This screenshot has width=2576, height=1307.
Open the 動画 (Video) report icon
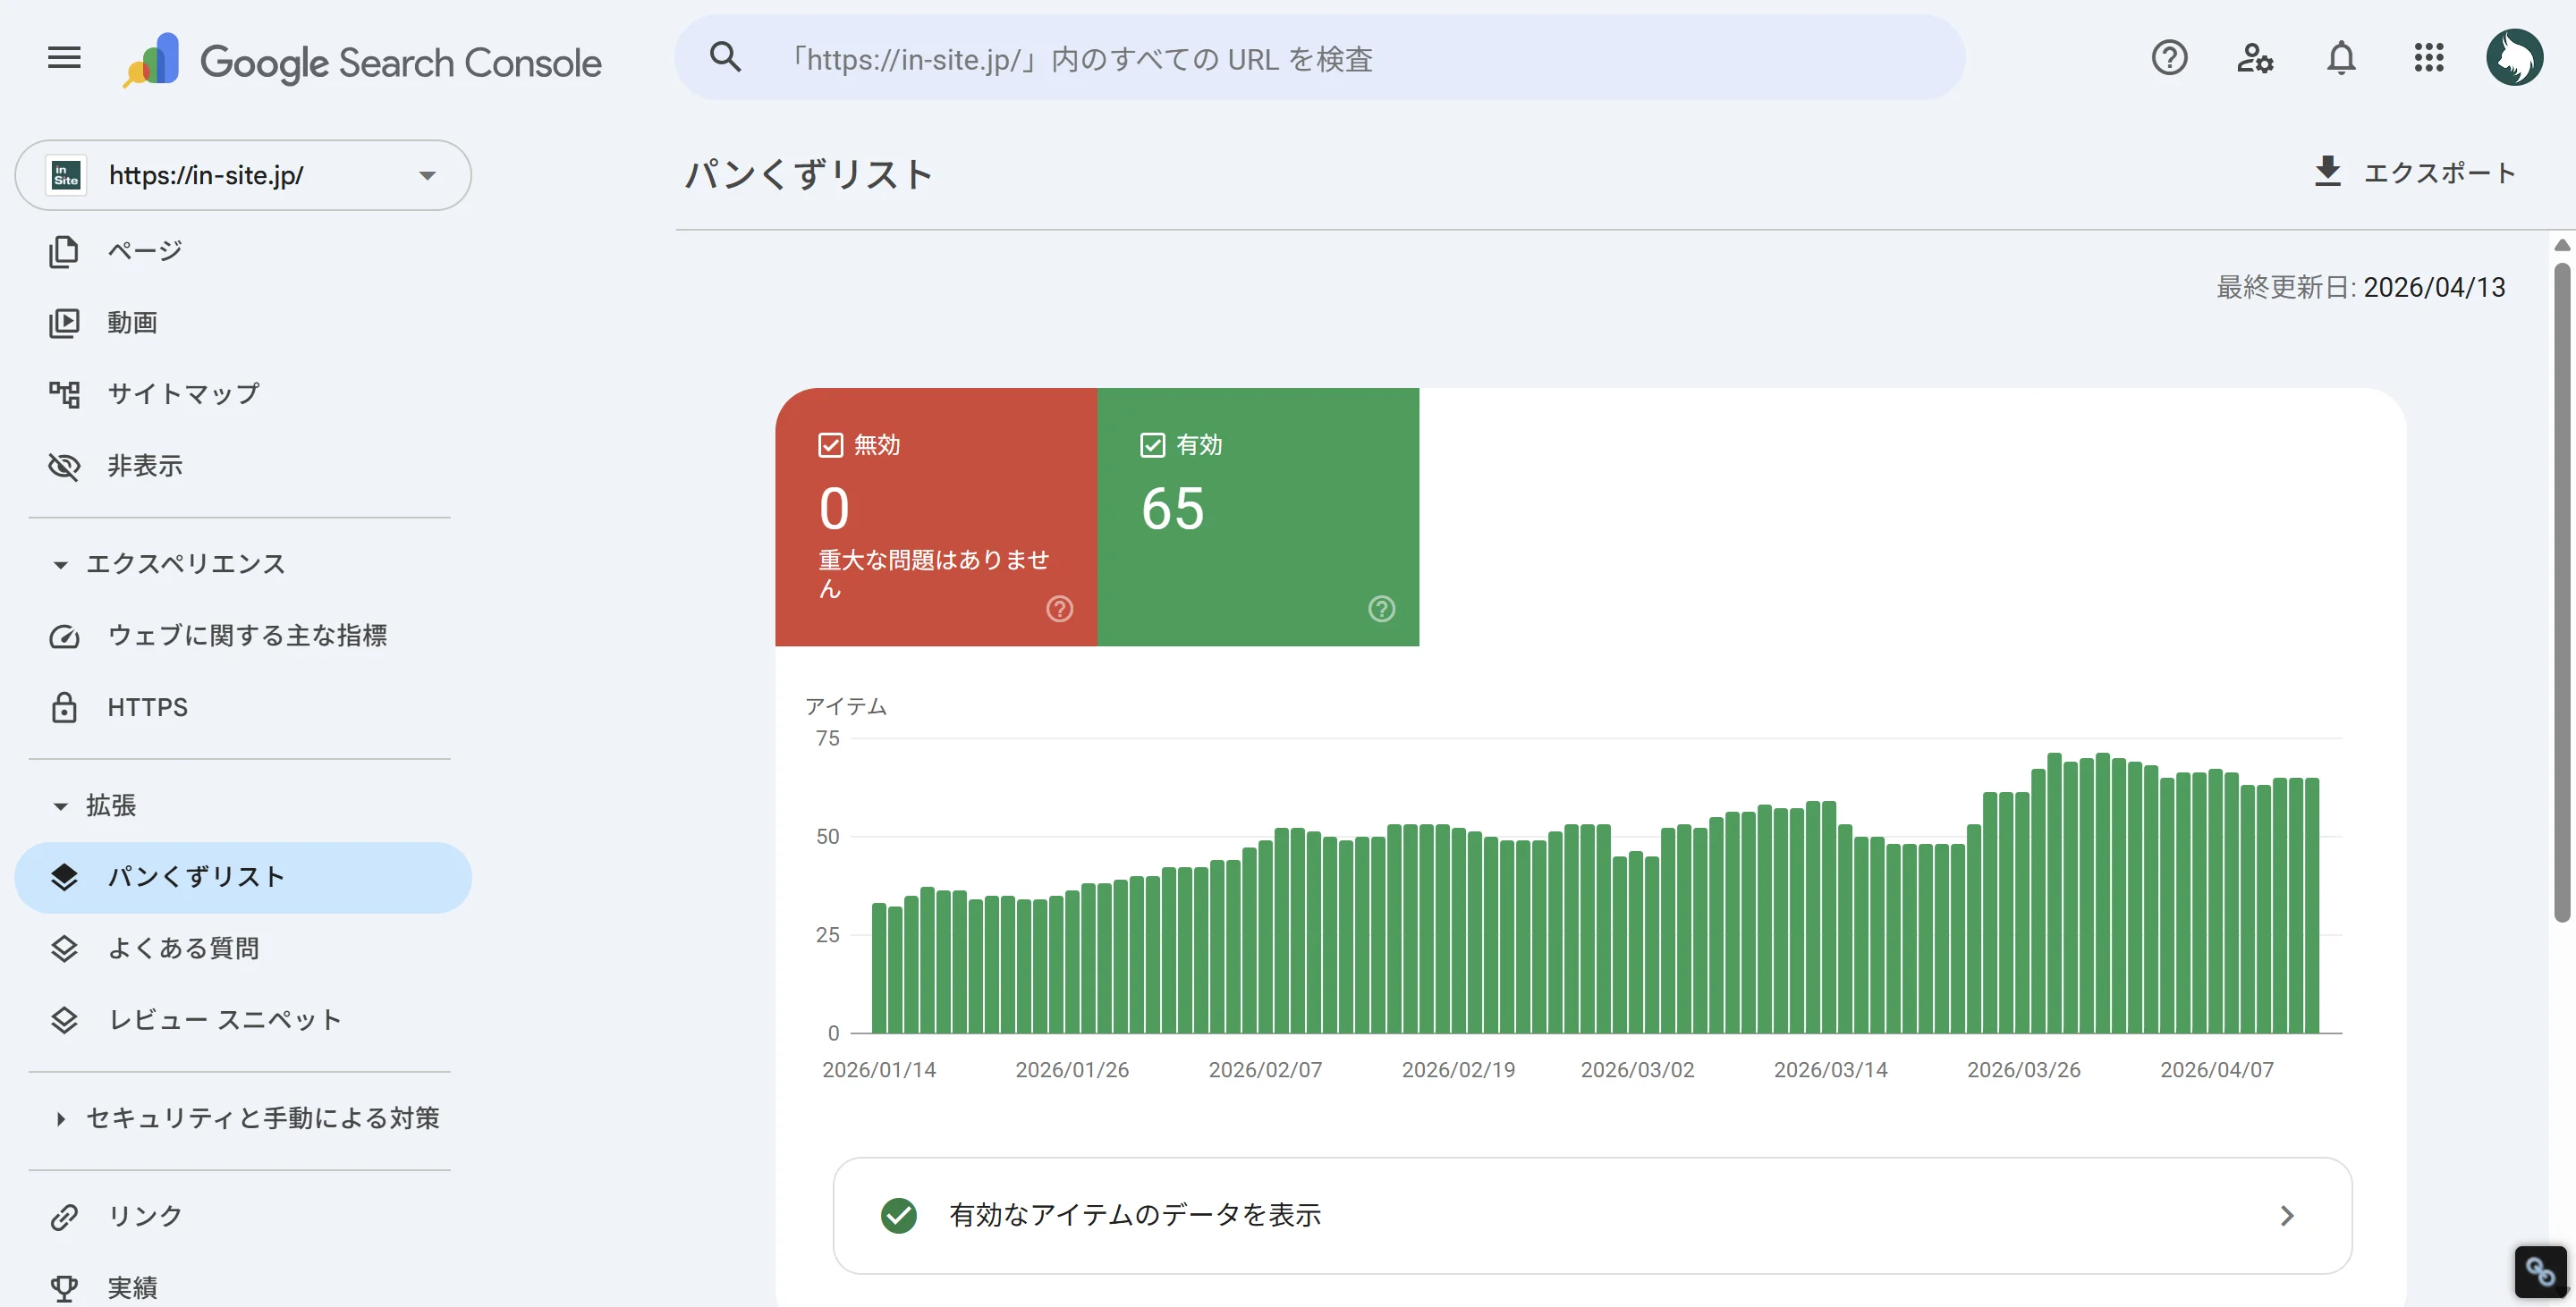[x=64, y=322]
